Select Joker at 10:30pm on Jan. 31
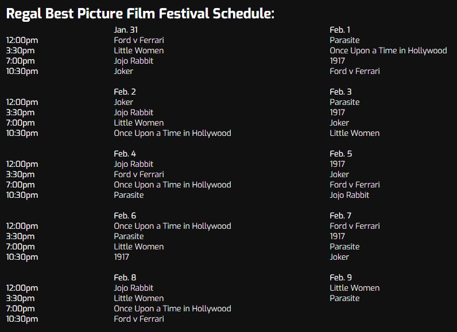457x332 pixels. [123, 71]
